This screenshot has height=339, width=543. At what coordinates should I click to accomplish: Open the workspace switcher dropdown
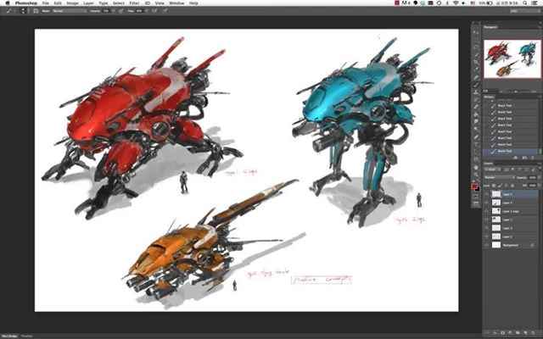point(525,11)
